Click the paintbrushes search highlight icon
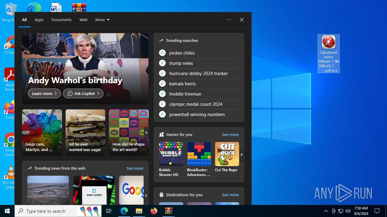 coord(89,211)
